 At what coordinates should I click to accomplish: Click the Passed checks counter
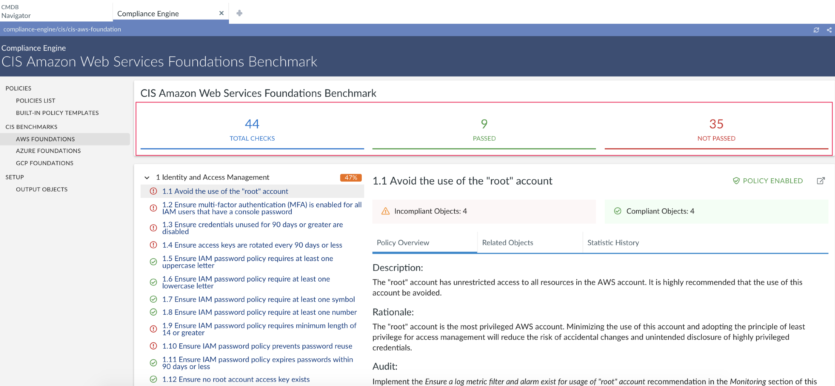pyautogui.click(x=484, y=130)
